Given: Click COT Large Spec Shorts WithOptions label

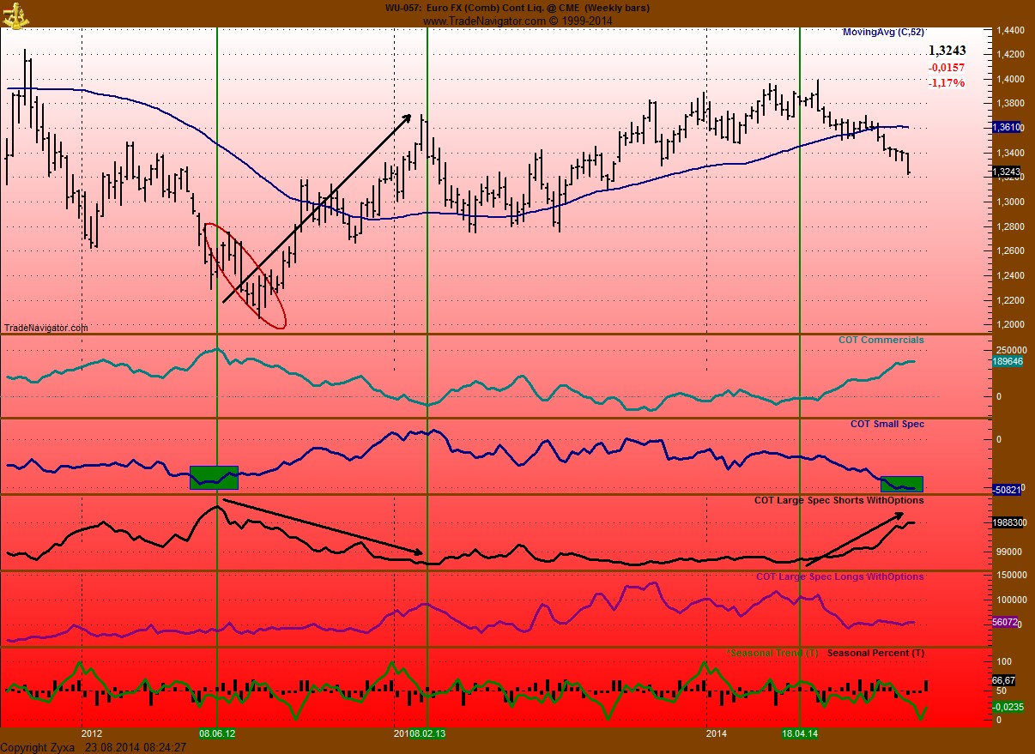Looking at the screenshot, I should click(x=838, y=500).
